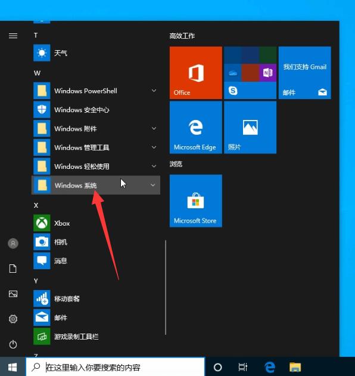Screen dimensions: 355x376
Task: Open Windows 安全中心 shield icon
Action: point(42,110)
